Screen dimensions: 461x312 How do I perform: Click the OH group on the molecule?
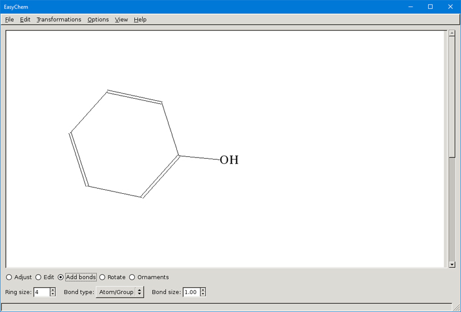229,160
